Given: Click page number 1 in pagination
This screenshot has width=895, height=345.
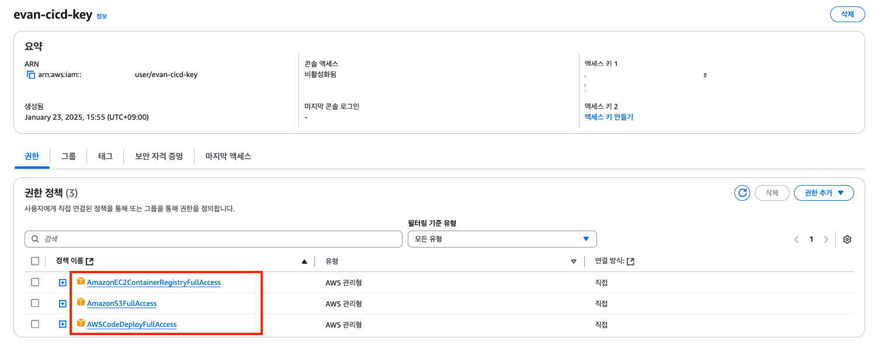Looking at the screenshot, I should click(811, 239).
